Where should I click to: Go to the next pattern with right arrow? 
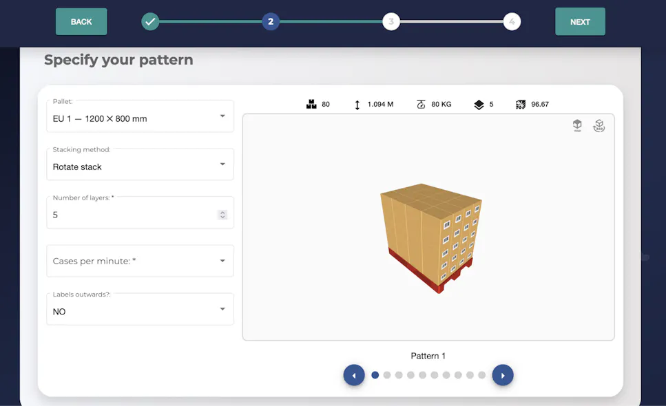(503, 375)
